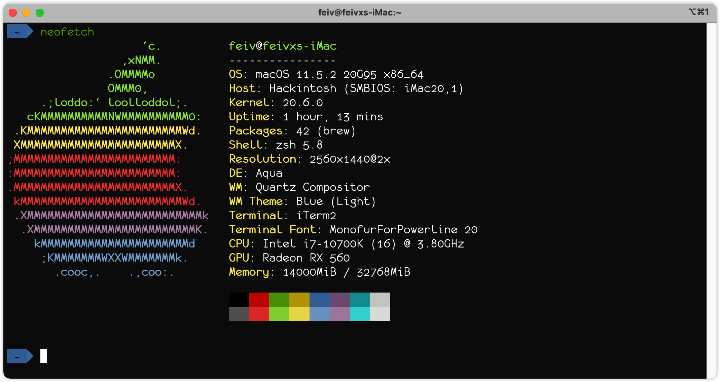Image resolution: width=720 pixels, height=382 pixels.
Task: Click the neofetch command text
Action: [67, 32]
